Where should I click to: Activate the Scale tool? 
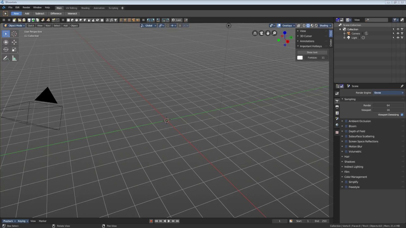point(14,49)
